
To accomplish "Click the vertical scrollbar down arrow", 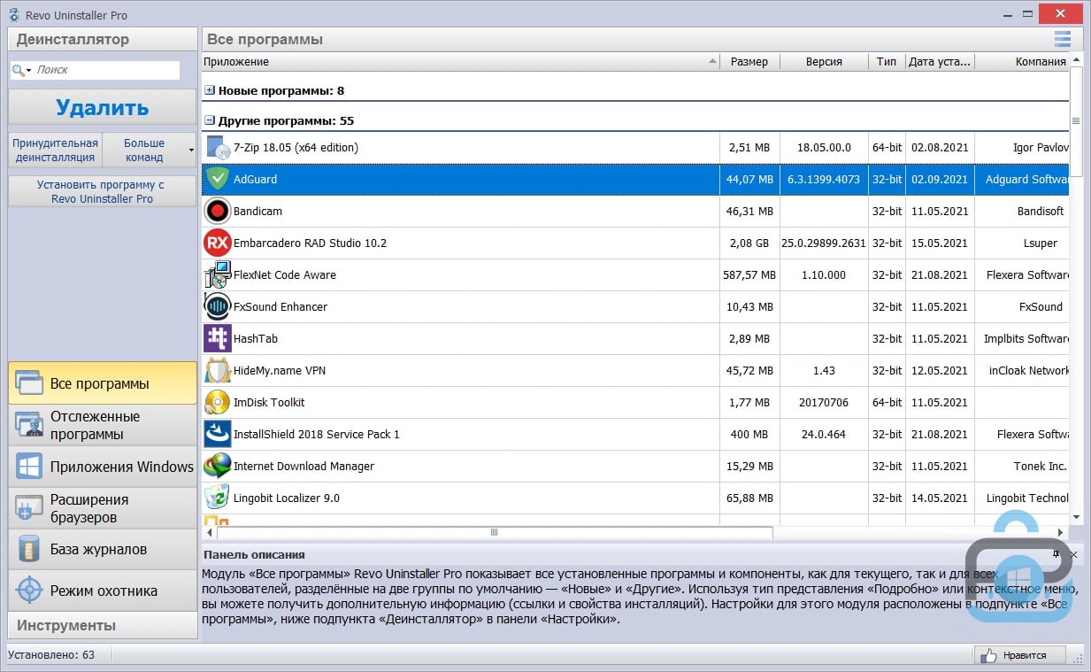I will point(1076,517).
